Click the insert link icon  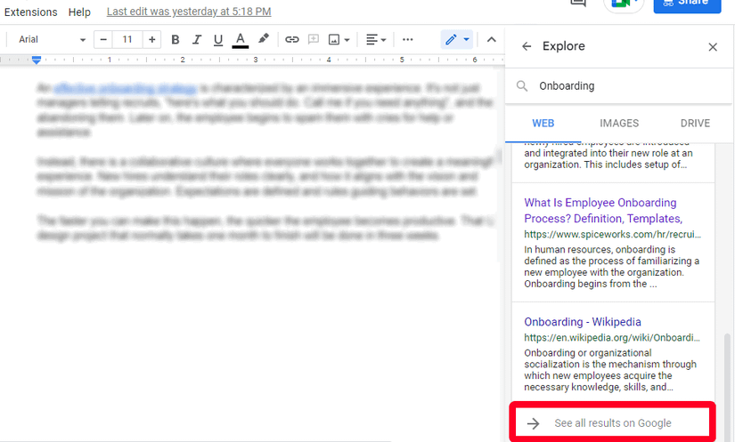[x=291, y=40]
